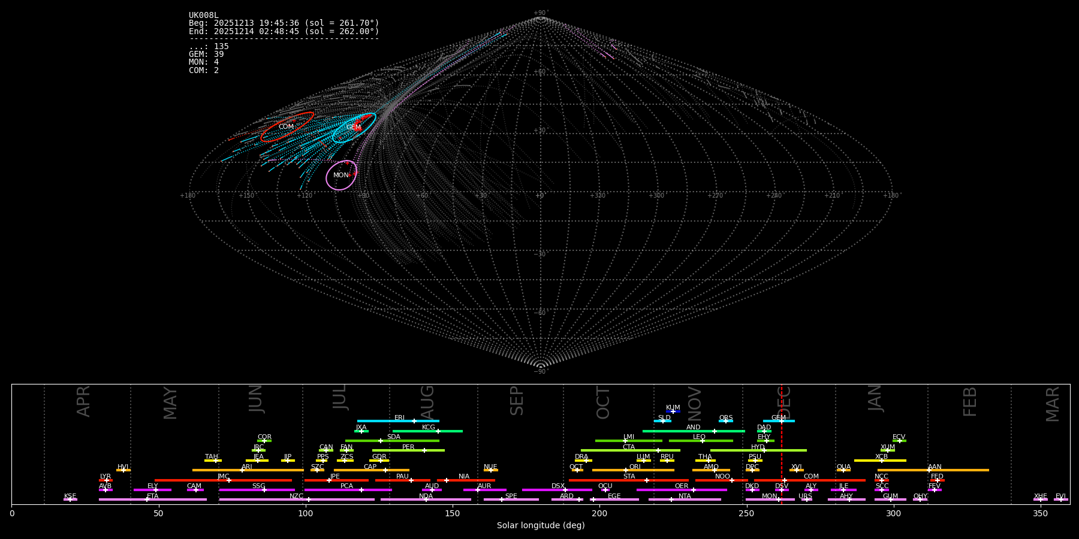This screenshot has height=539, width=1079.
Task: Click the Beg timestamp line
Action: pos(284,23)
